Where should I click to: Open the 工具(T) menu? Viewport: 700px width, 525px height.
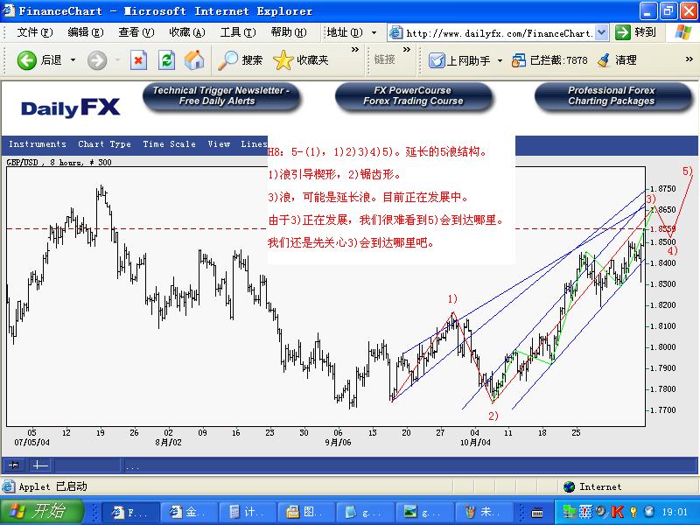pos(237,32)
